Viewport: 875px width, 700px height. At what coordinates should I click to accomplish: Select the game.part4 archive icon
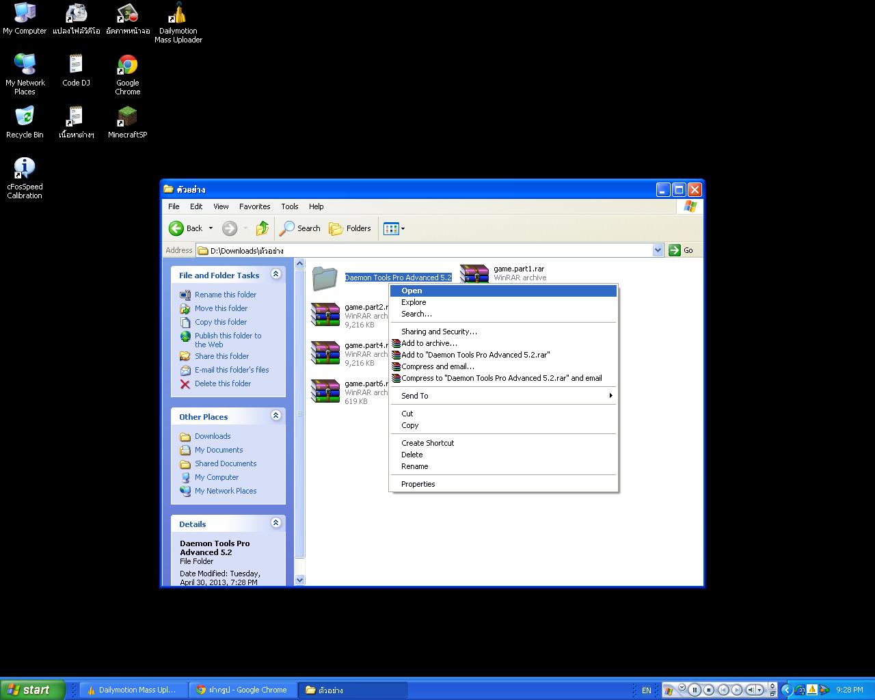pos(325,353)
